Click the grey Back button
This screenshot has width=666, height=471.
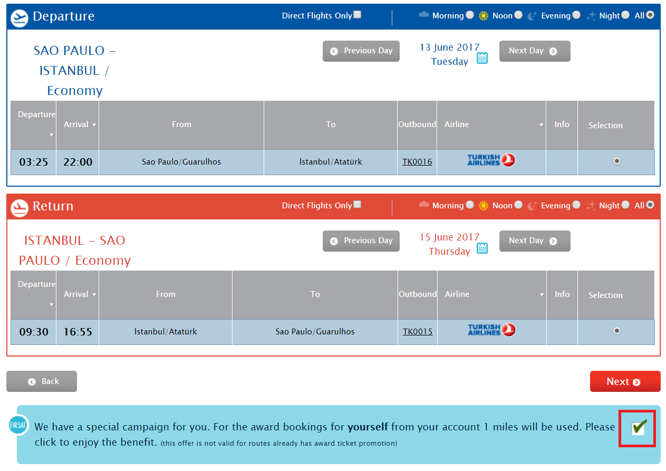42,381
